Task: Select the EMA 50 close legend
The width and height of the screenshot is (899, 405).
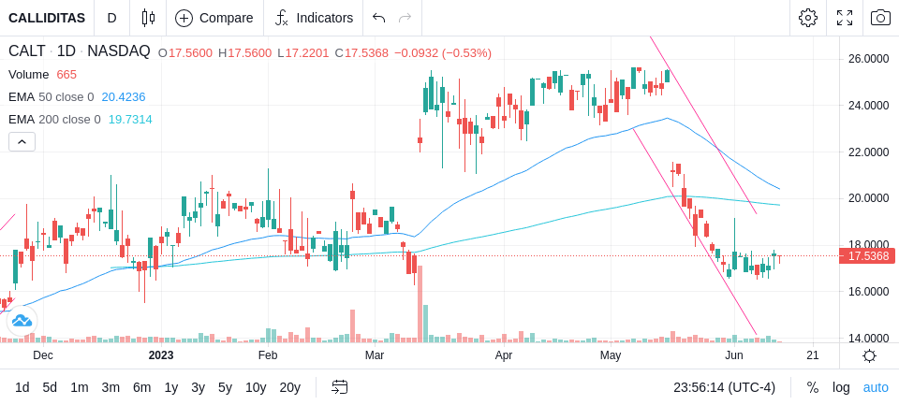Action: (x=51, y=97)
